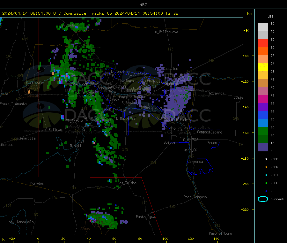Click the Carmensa map label
287x243 pixels.
[x=195, y=162]
